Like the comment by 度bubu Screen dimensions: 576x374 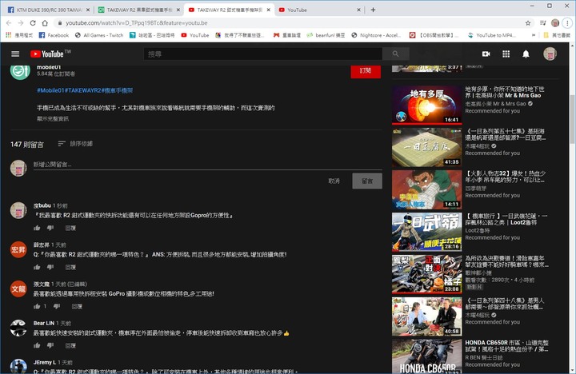37,228
